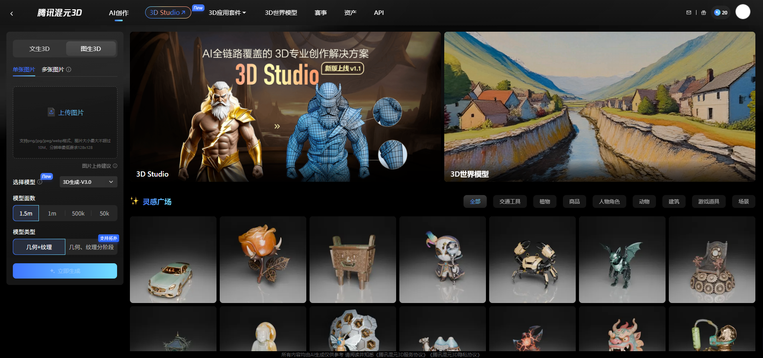Open the 3D世界模型 menu item
The width and height of the screenshot is (763, 358).
pos(281,13)
